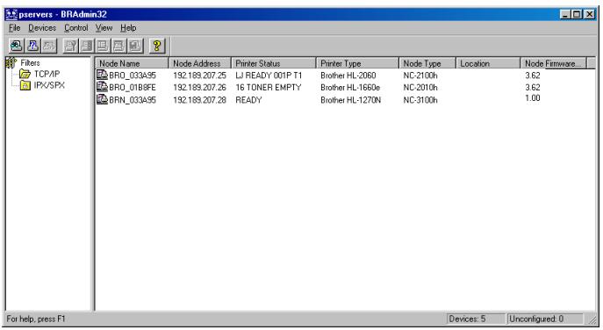The width and height of the screenshot is (603, 330).
Task: Click the grayed toolbar icon just left of the help icon
Action: (x=135, y=46)
